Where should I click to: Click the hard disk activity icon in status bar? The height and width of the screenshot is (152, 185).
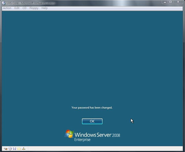pyautogui.click(x=6, y=149)
